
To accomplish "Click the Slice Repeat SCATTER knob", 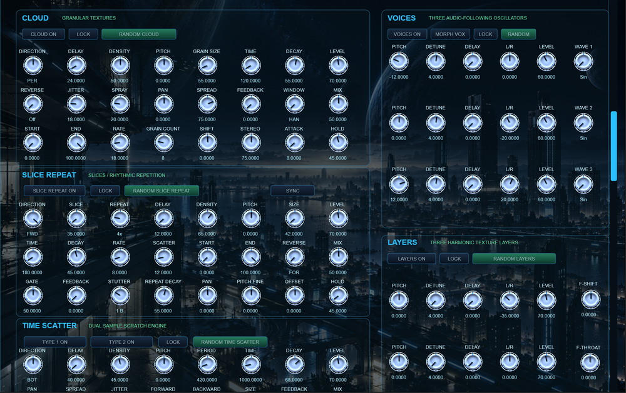I will [x=163, y=257].
